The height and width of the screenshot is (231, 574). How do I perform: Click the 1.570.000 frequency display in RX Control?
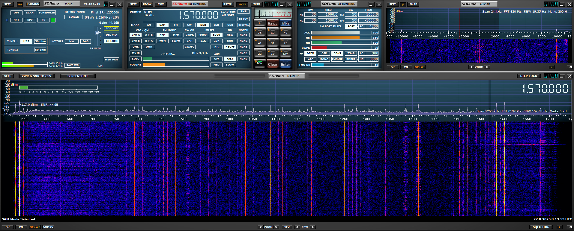tap(199, 15)
